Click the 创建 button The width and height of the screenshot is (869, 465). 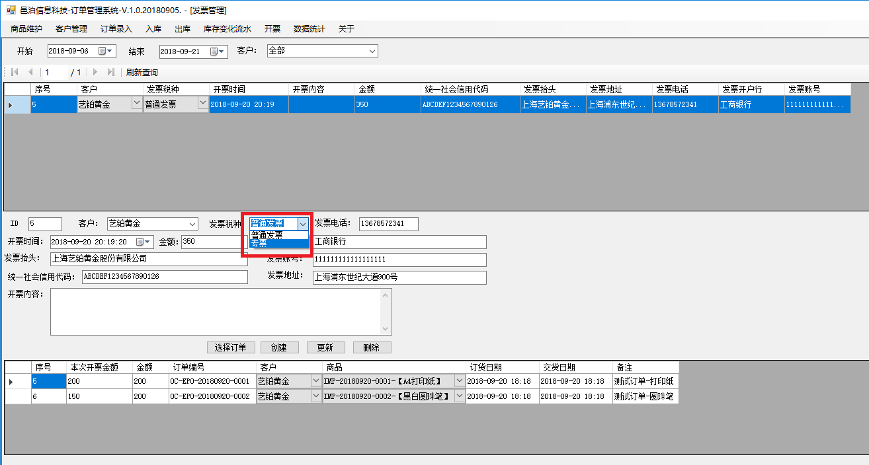(279, 347)
